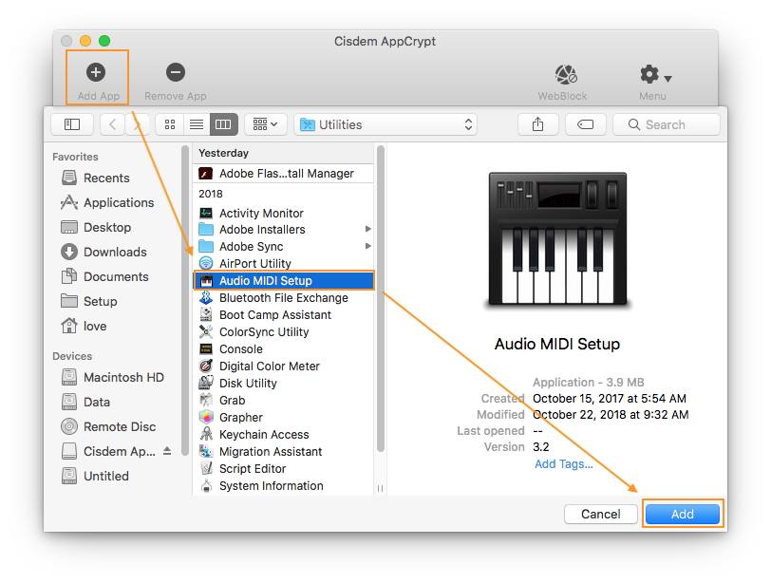Select System Information app
Screen dimensions: 771x583
283,485
